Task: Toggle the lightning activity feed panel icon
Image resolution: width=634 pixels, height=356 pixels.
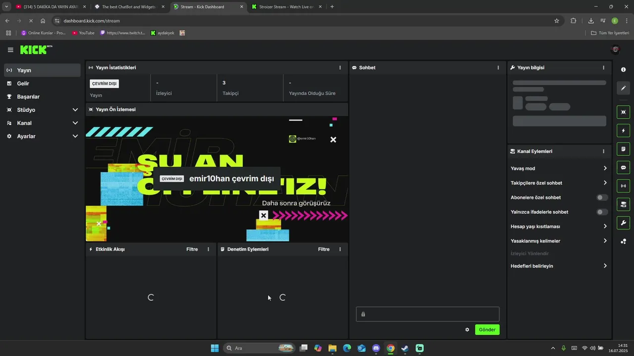Action: (623, 131)
